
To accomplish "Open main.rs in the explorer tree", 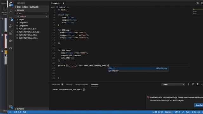I will point(23,16).
